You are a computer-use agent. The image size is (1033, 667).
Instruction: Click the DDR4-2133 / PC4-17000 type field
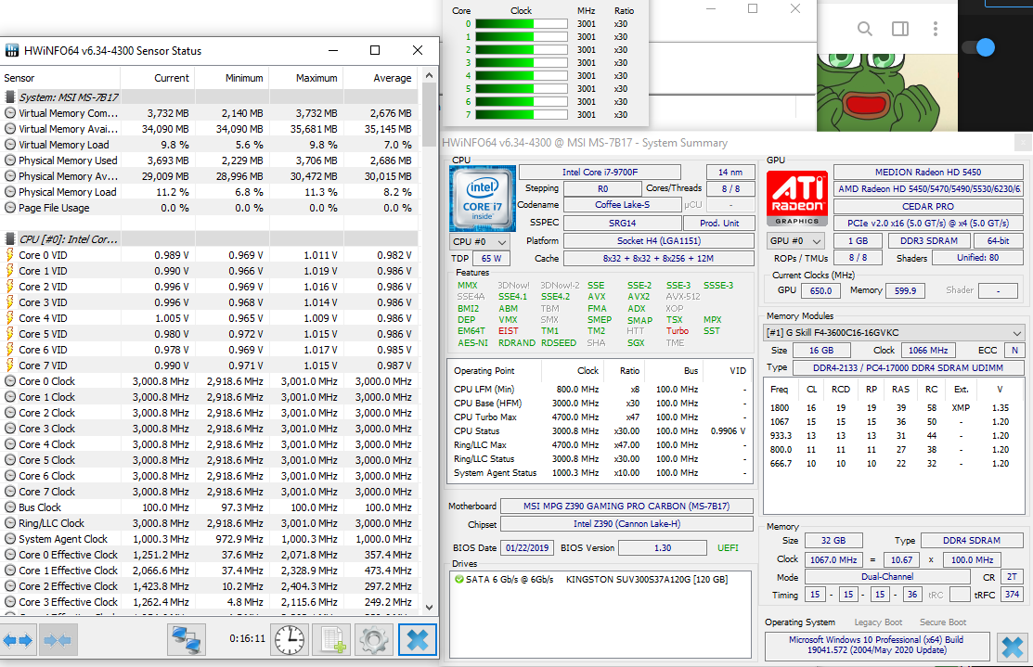point(908,368)
